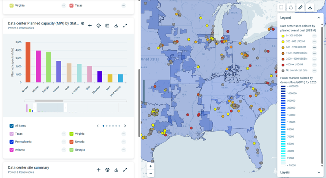Toggle the Pennsylvania series checkbox
The height and width of the screenshot is (178, 326).
tap(11, 142)
